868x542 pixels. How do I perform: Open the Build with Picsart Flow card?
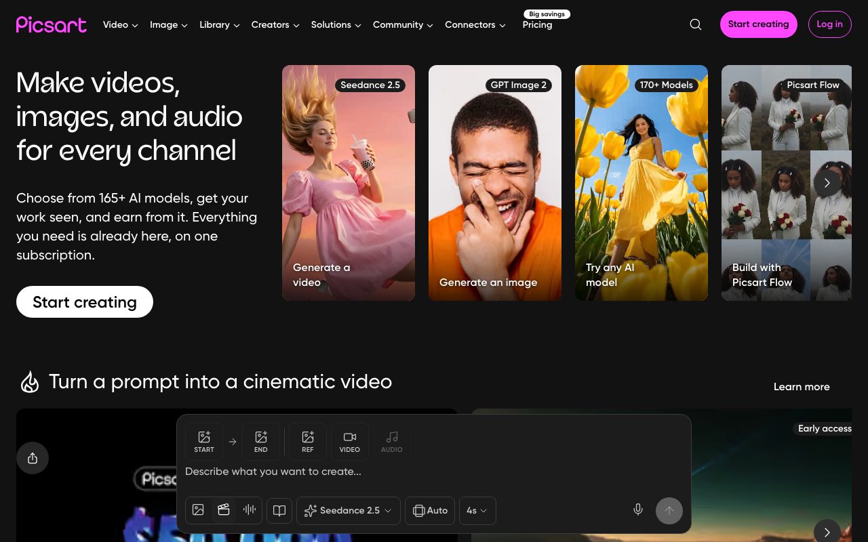(x=787, y=183)
